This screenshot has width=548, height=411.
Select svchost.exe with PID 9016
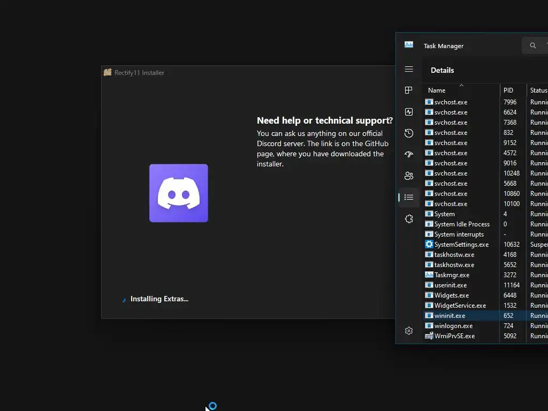[451, 163]
